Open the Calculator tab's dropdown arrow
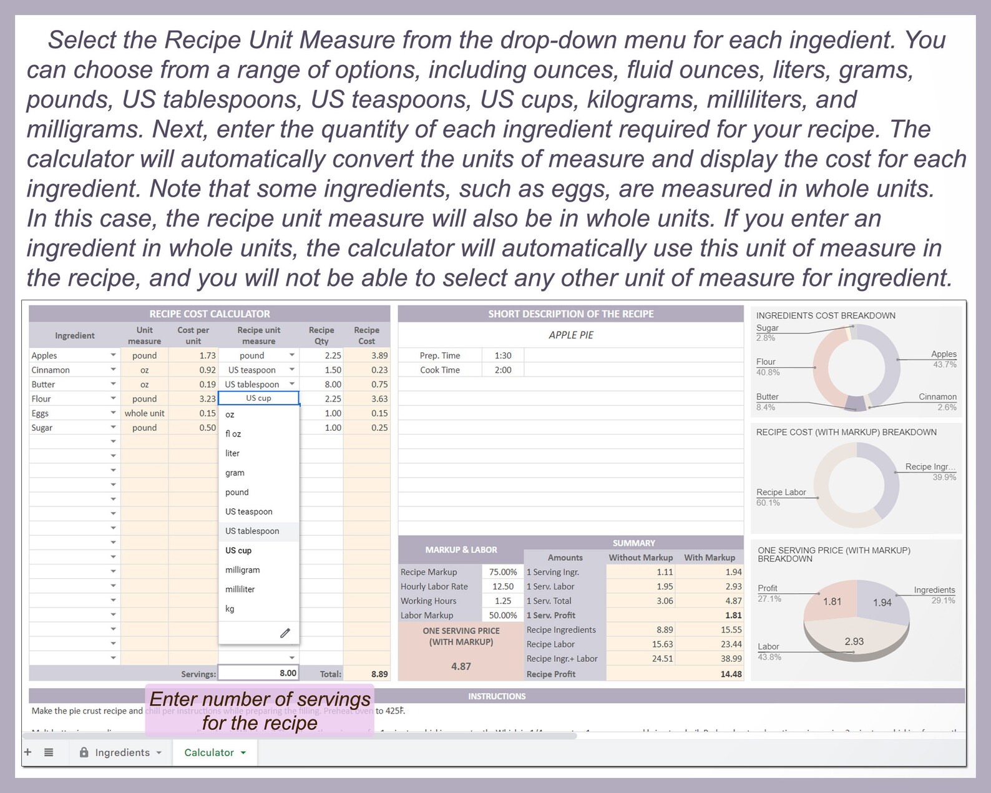This screenshot has height=793, width=991. coord(243,752)
